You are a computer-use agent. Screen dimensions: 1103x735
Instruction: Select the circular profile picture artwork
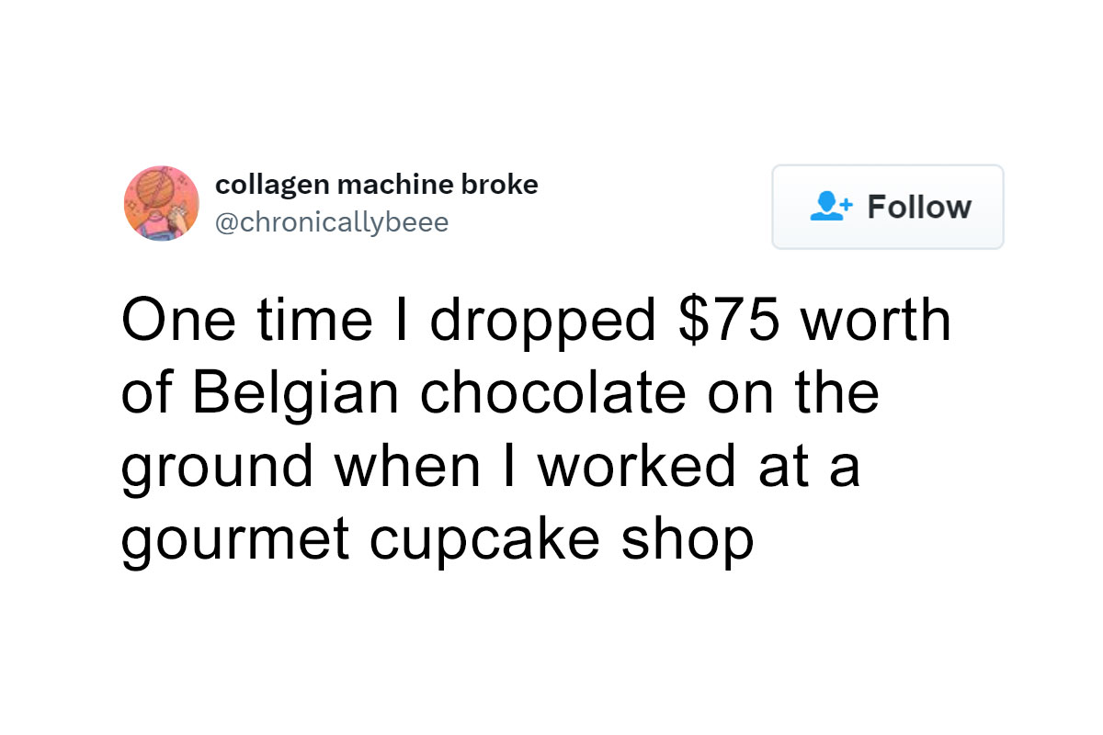pyautogui.click(x=162, y=203)
